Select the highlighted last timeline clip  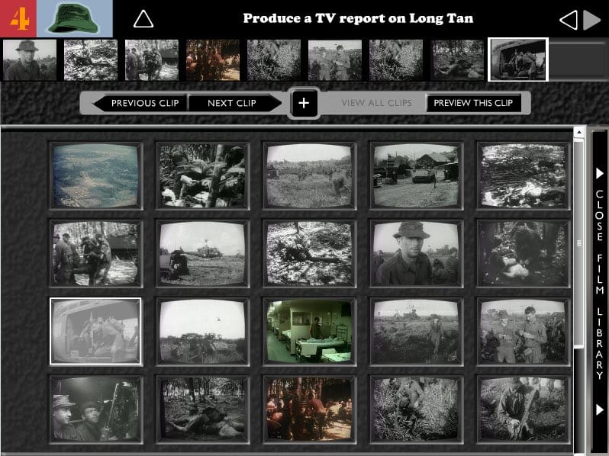(518, 59)
